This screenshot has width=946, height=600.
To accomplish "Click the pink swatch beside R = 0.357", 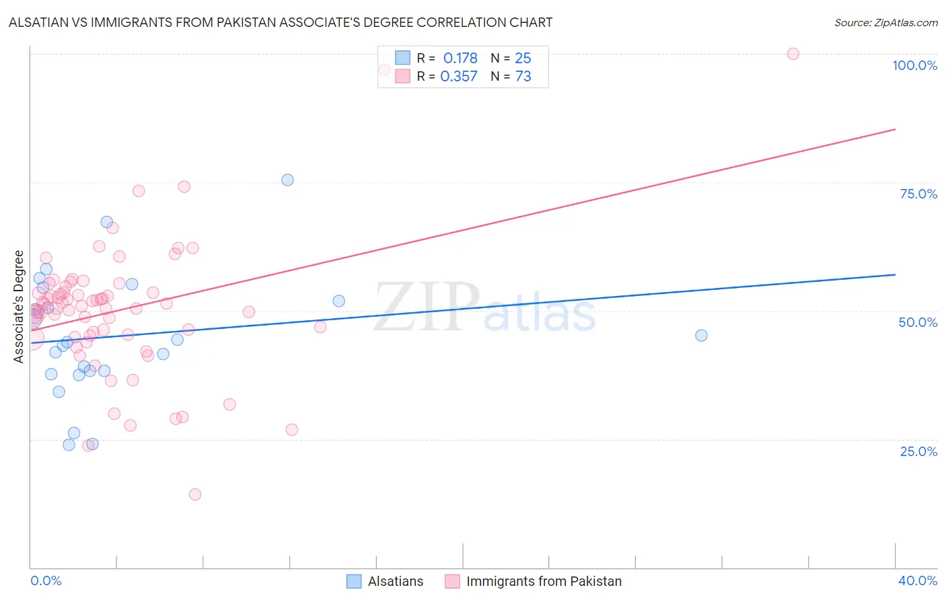I will pos(402,76).
